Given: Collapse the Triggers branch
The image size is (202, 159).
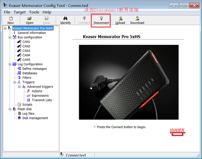Looking at the screenshot, I should [x=15, y=82].
